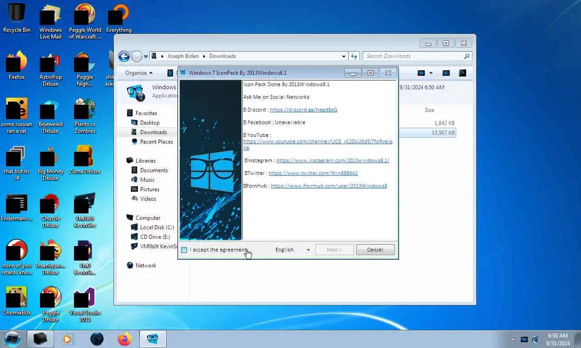Click the Zuma Deluxe desktop icon
This screenshot has width=581, height=348.
click(85, 159)
